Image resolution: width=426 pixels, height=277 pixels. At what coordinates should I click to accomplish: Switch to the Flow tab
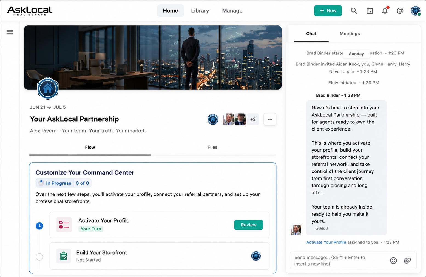pos(90,147)
